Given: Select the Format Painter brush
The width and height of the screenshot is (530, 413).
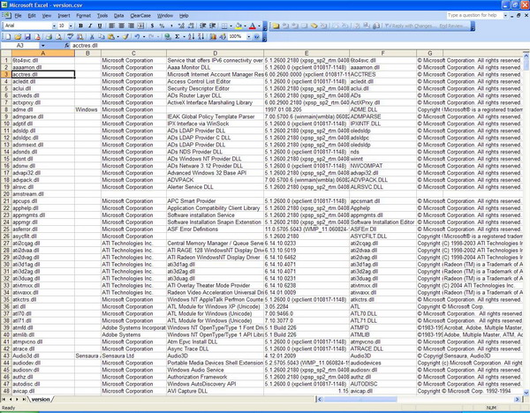Looking at the screenshot, I should (x=125, y=37).
